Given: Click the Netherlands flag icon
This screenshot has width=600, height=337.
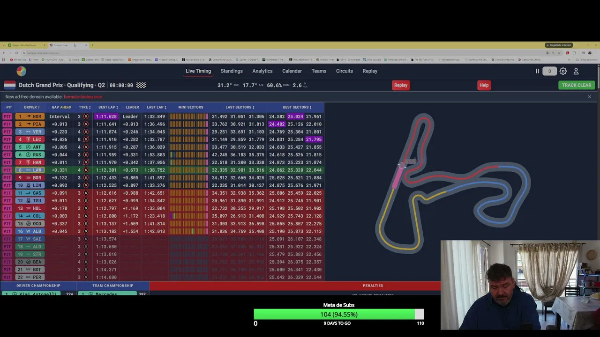Looking at the screenshot, I should point(10,85).
